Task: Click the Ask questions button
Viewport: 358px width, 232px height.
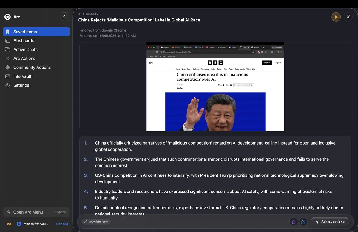Action: (330, 222)
